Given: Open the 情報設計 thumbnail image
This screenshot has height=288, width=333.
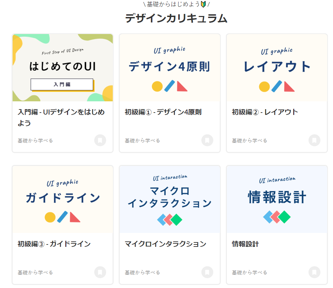Looking at the screenshot, I should 277,200.
